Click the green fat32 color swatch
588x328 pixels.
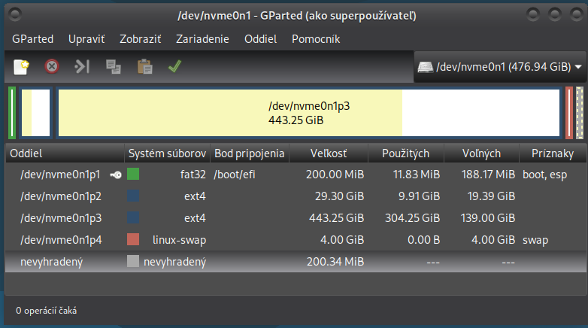pos(133,175)
